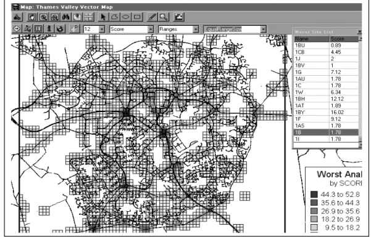This screenshot has height=237, width=371.
Task: Click the info figure icon
Action: (49, 29)
